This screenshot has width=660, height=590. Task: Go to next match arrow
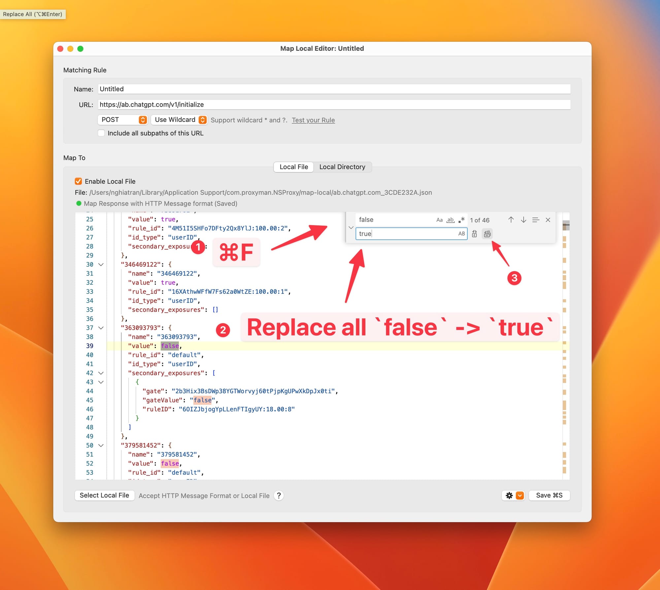[523, 220]
